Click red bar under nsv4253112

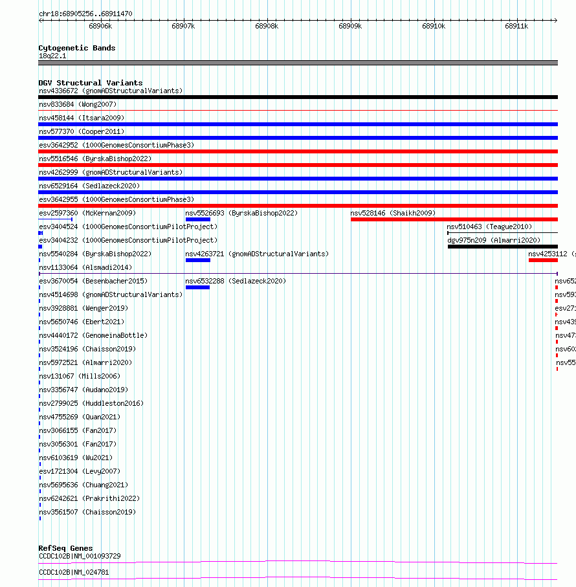(543, 260)
